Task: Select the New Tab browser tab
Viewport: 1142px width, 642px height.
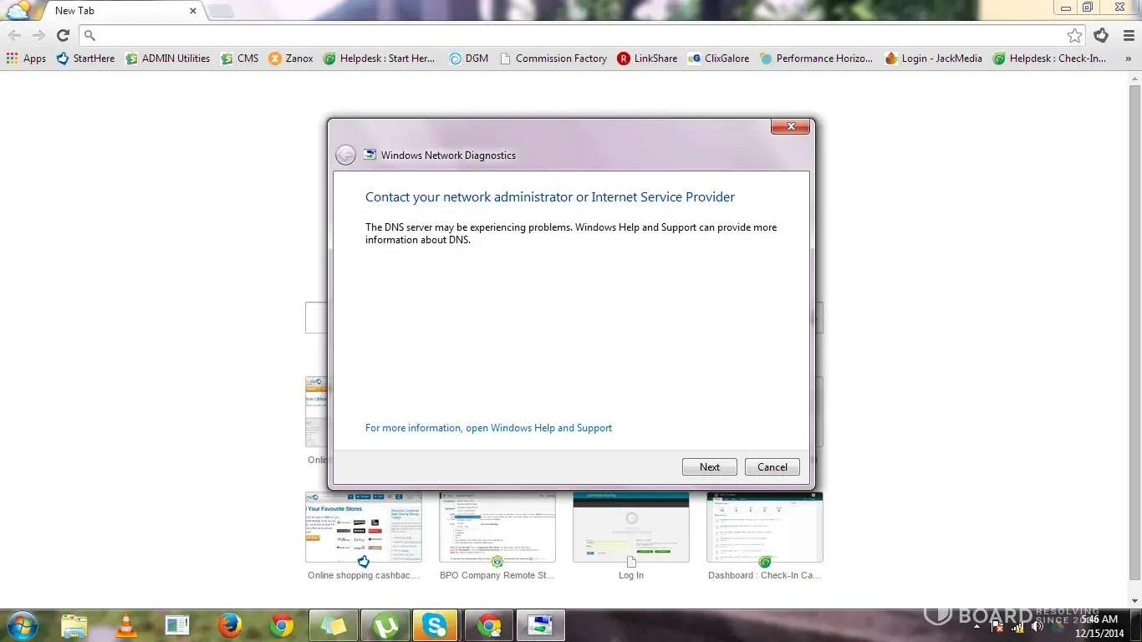Action: click(x=117, y=11)
